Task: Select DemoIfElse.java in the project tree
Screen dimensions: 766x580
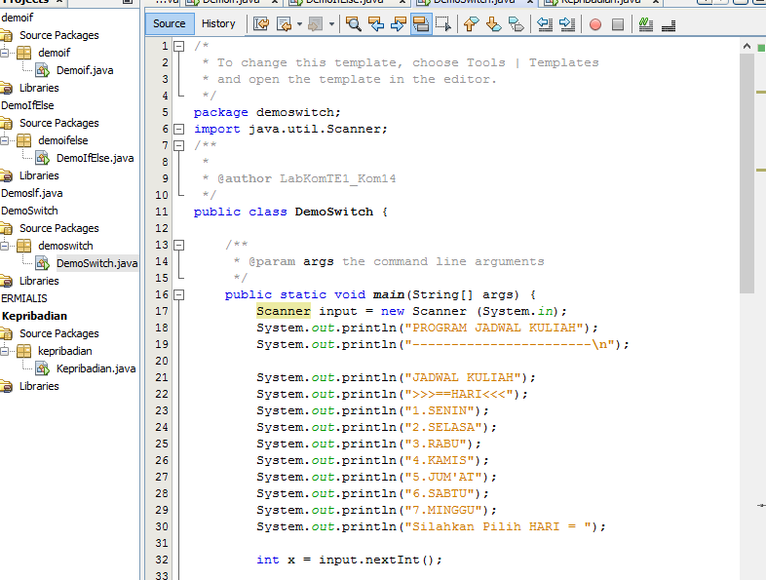Action: [95, 158]
